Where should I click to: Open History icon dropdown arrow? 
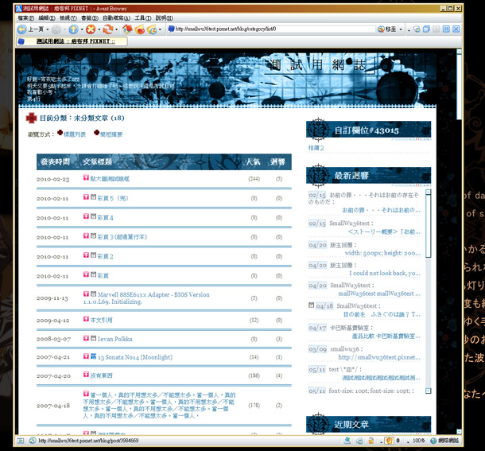coord(160,29)
